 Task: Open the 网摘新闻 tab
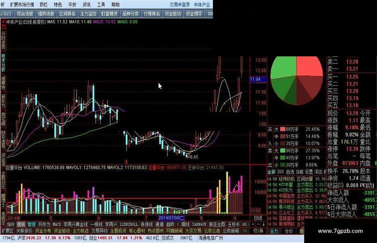point(175,231)
